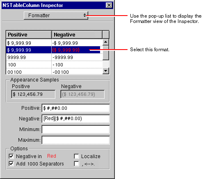Toggle the comma-period swap checkbox
203x179 pixels.
point(76,163)
